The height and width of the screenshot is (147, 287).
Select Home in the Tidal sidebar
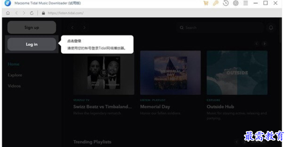click(14, 64)
